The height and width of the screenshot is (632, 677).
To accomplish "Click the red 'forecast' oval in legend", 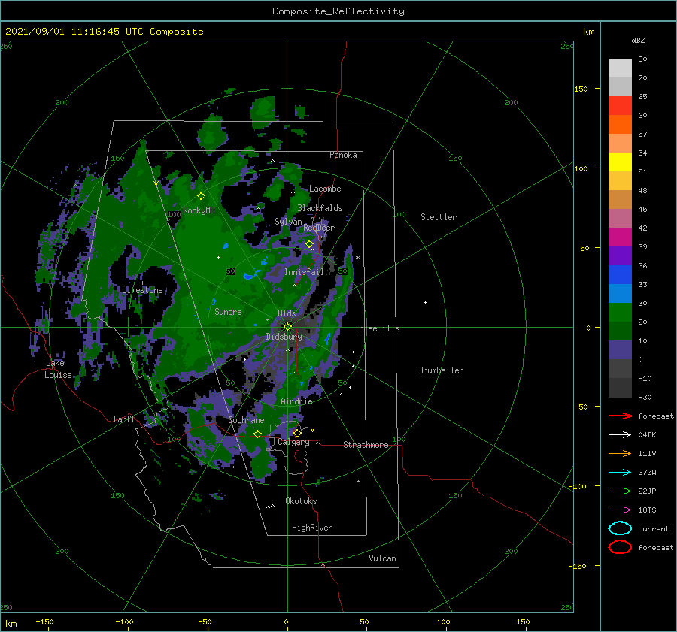I will 620,547.
